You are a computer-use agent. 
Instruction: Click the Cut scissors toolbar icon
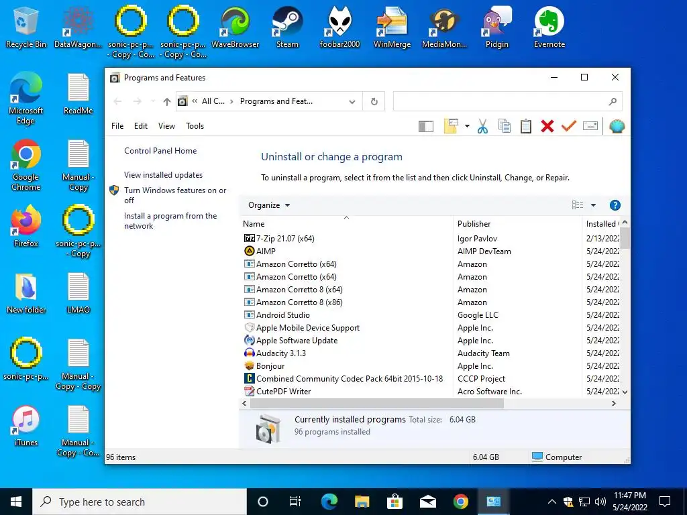[x=482, y=127]
